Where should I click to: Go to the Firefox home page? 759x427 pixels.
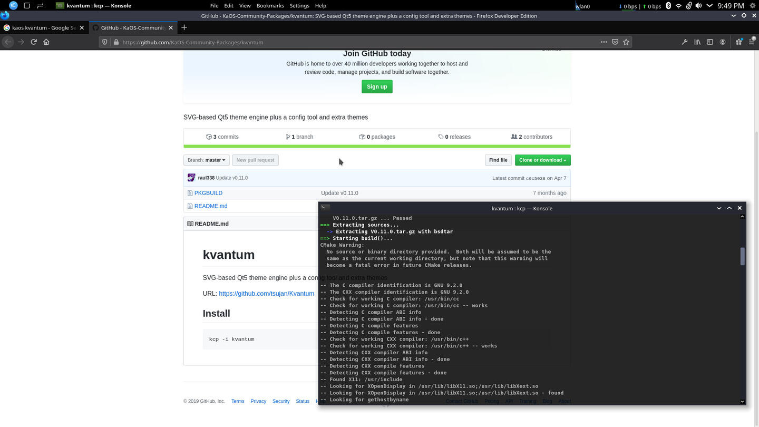46,42
